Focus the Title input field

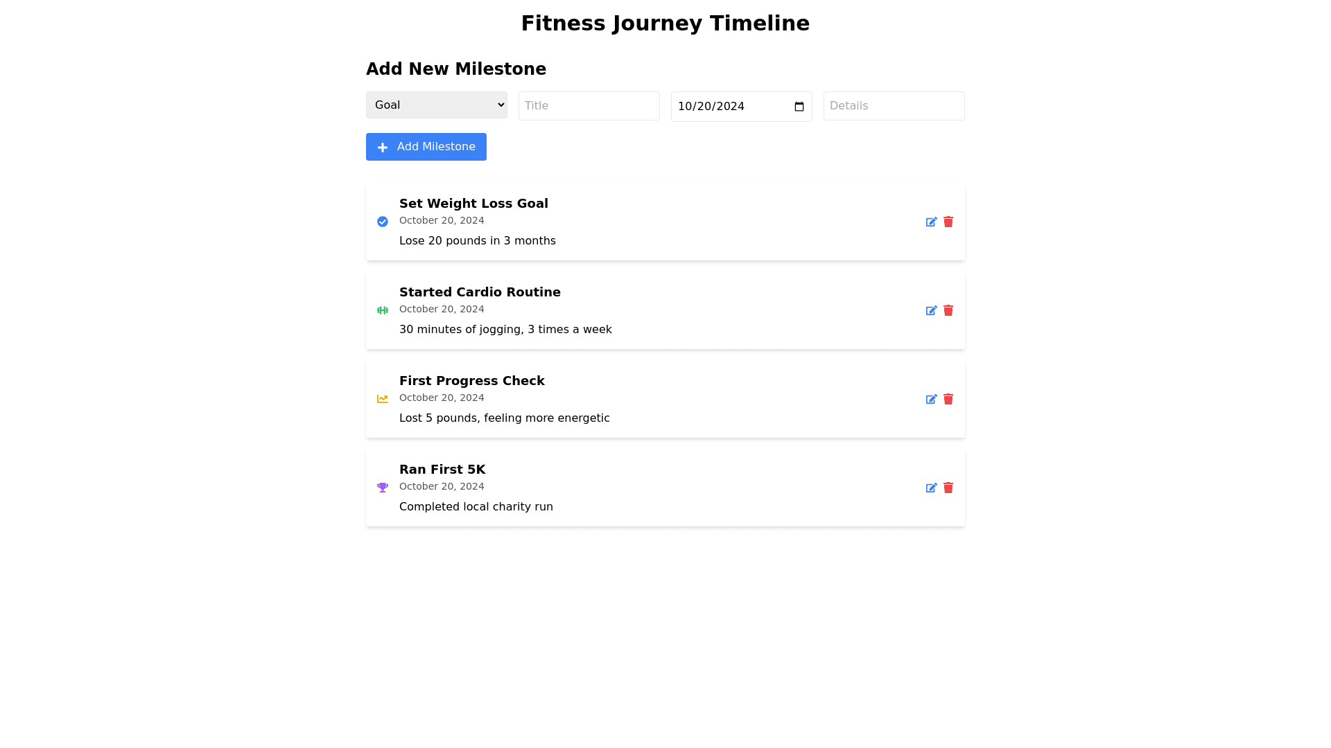point(589,106)
